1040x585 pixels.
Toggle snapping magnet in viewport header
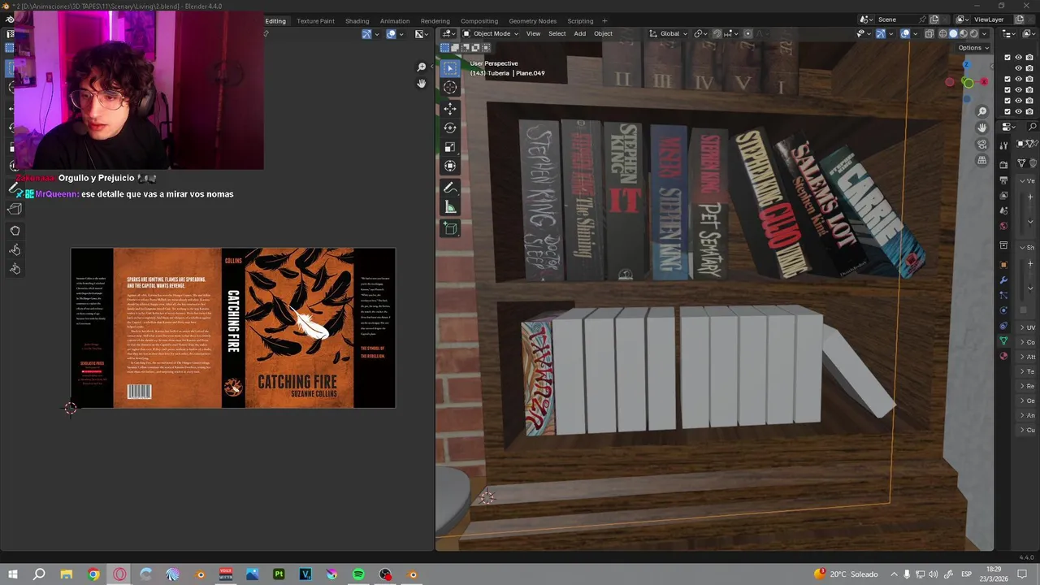pos(717,33)
